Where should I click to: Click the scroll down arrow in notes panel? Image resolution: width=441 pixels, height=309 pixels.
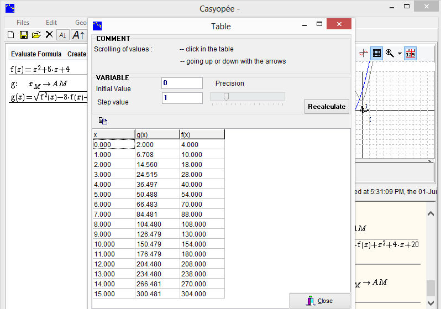(x=431, y=303)
